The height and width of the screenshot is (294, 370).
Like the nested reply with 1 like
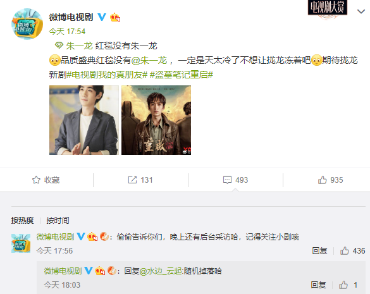tap(343, 285)
